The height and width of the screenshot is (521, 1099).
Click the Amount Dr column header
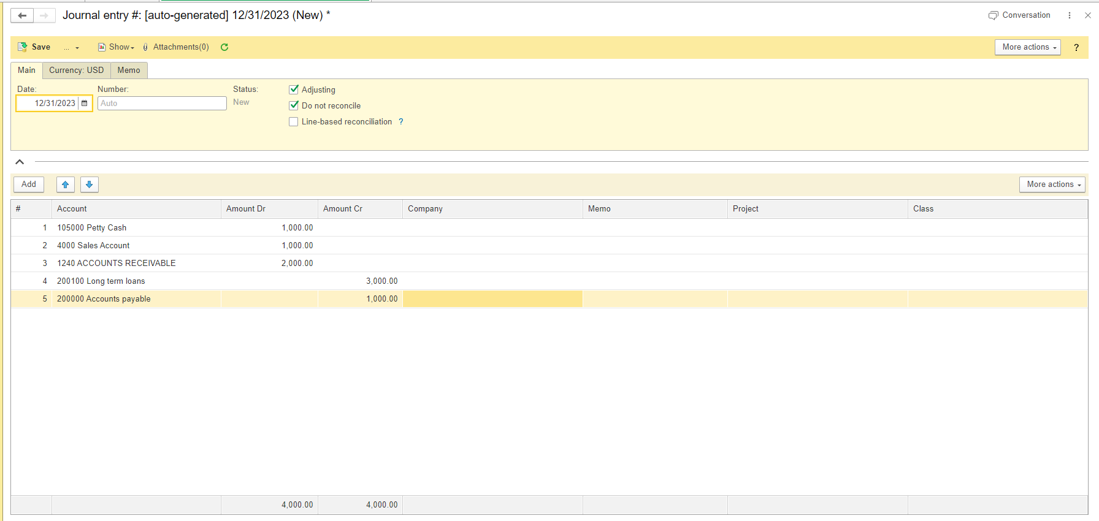tap(269, 209)
